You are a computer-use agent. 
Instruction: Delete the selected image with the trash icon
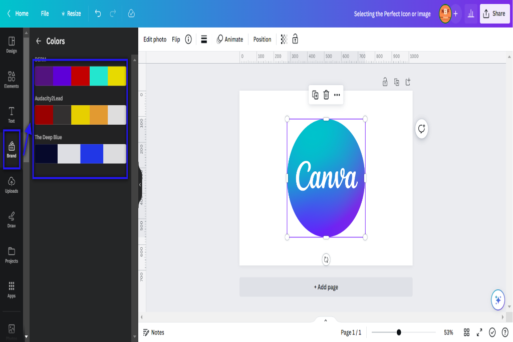click(x=326, y=95)
